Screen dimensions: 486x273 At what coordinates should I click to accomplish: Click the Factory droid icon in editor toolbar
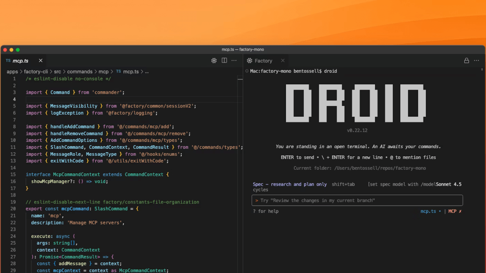tap(214, 61)
